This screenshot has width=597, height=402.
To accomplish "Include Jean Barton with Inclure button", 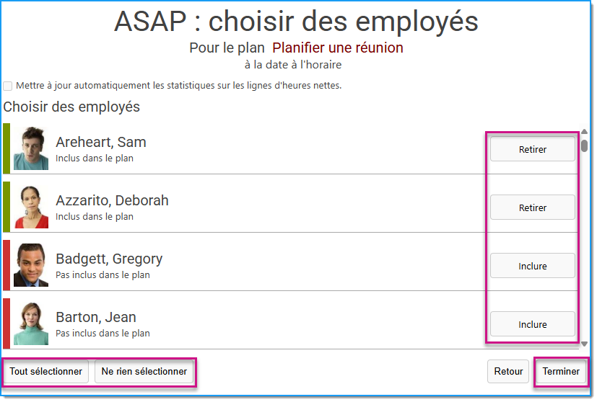I will (532, 324).
